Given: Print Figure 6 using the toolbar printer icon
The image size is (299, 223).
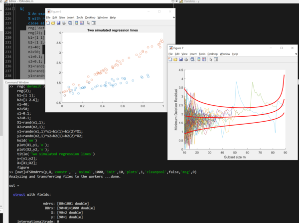Looking at the screenshot, I should (64, 22).
